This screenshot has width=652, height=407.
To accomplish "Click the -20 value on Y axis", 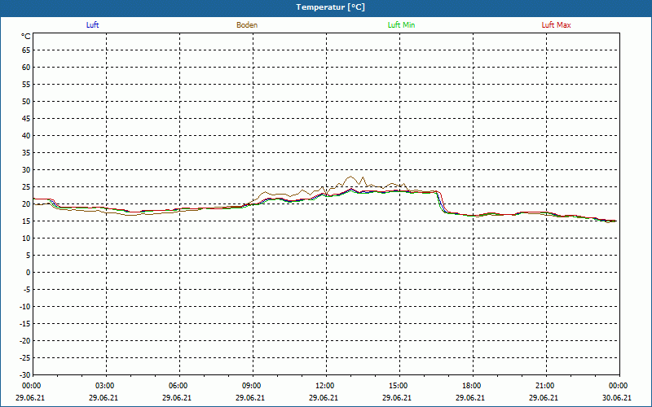I will pos(25,340).
